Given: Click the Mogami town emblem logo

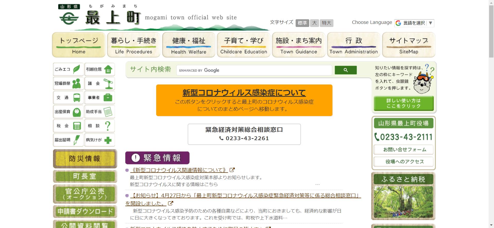Looking at the screenshot, I should [x=69, y=18].
